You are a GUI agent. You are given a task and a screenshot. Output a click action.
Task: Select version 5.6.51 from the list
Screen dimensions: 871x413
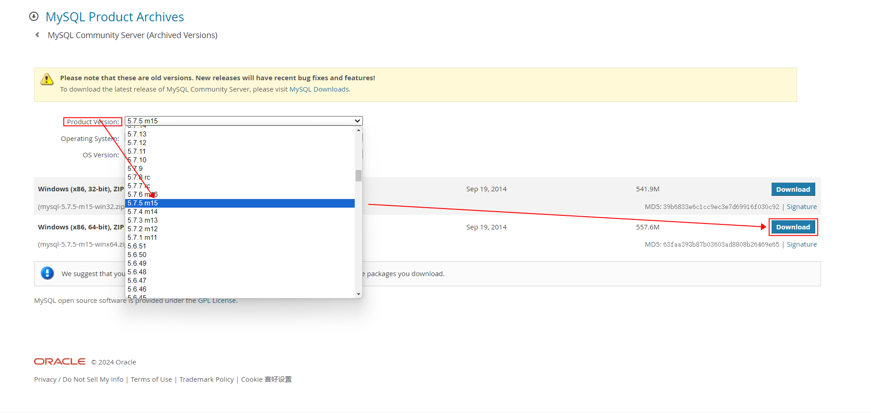240,246
